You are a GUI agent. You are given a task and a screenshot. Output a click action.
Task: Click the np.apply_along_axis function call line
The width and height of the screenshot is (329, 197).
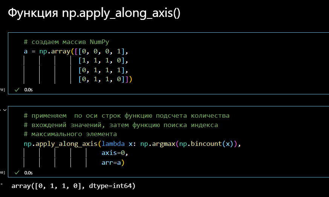coord(132,144)
